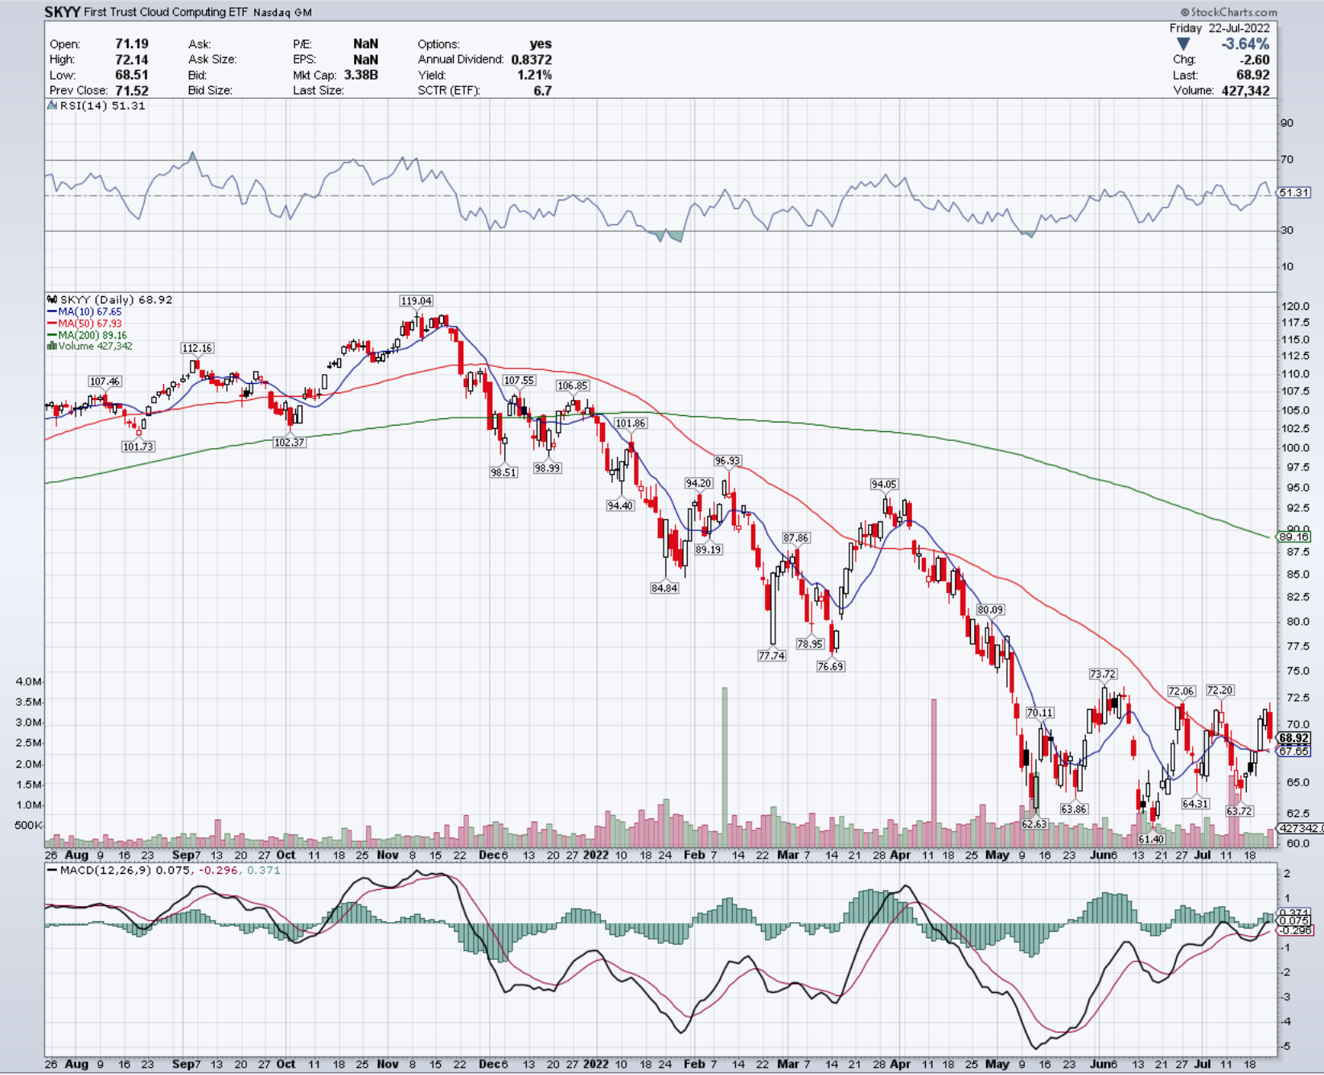This screenshot has height=1075, width=1324.
Task: Click the green 89.16 MA tag on right axis
Action: coord(1294,537)
